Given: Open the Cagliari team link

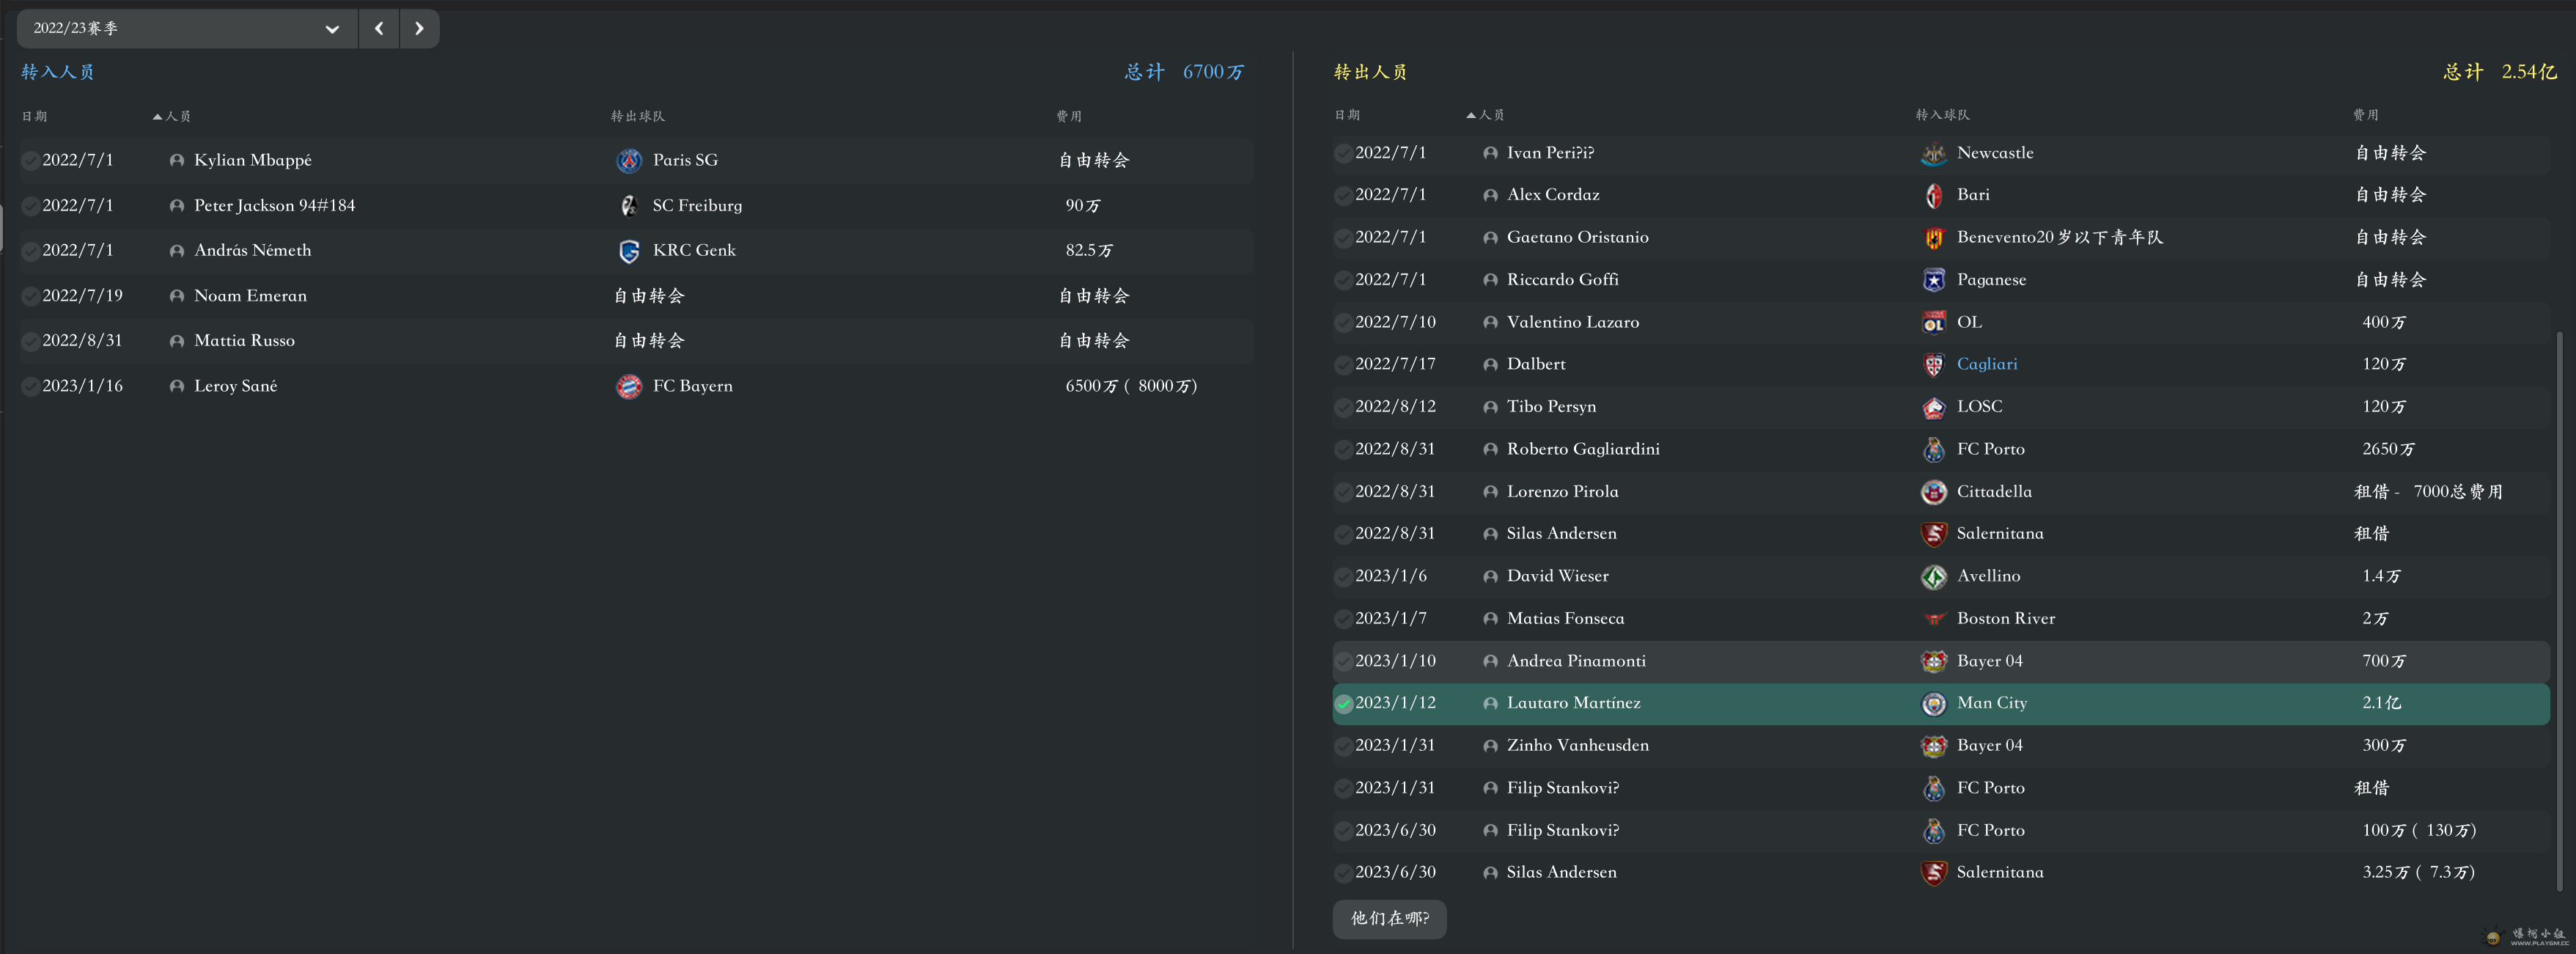Looking at the screenshot, I should pyautogui.click(x=1986, y=364).
